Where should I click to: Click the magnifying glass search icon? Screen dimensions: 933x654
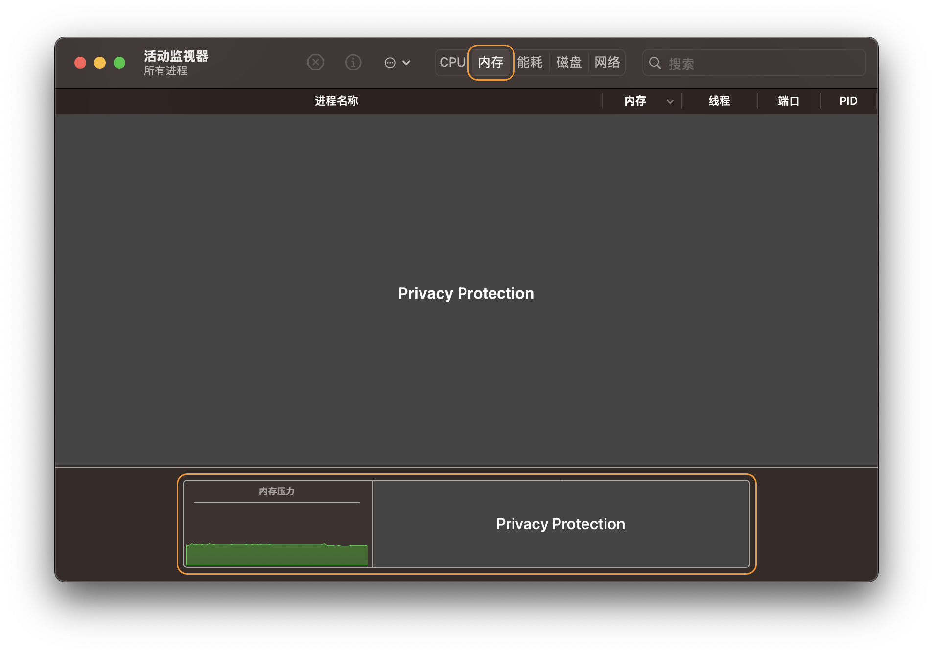point(655,63)
